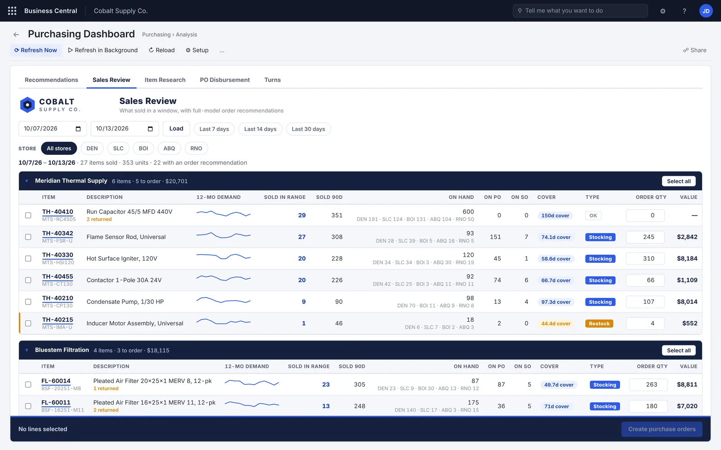721x450 pixels.
Task: Open the help question mark icon
Action: (684, 11)
